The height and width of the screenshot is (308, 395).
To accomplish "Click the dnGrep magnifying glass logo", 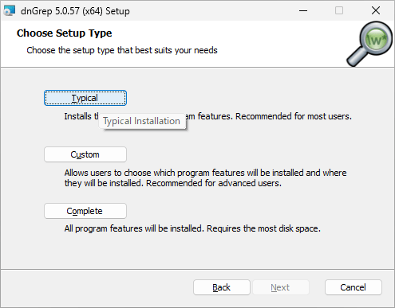I will coord(369,44).
